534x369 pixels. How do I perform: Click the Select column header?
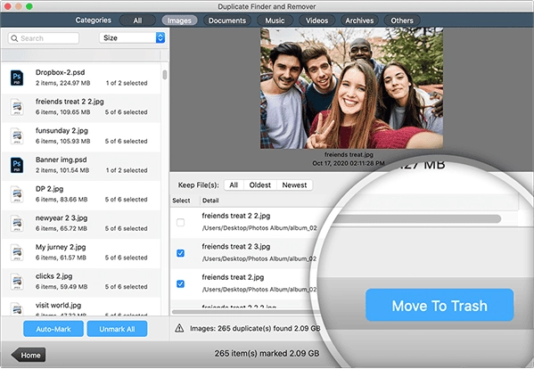[x=181, y=201]
